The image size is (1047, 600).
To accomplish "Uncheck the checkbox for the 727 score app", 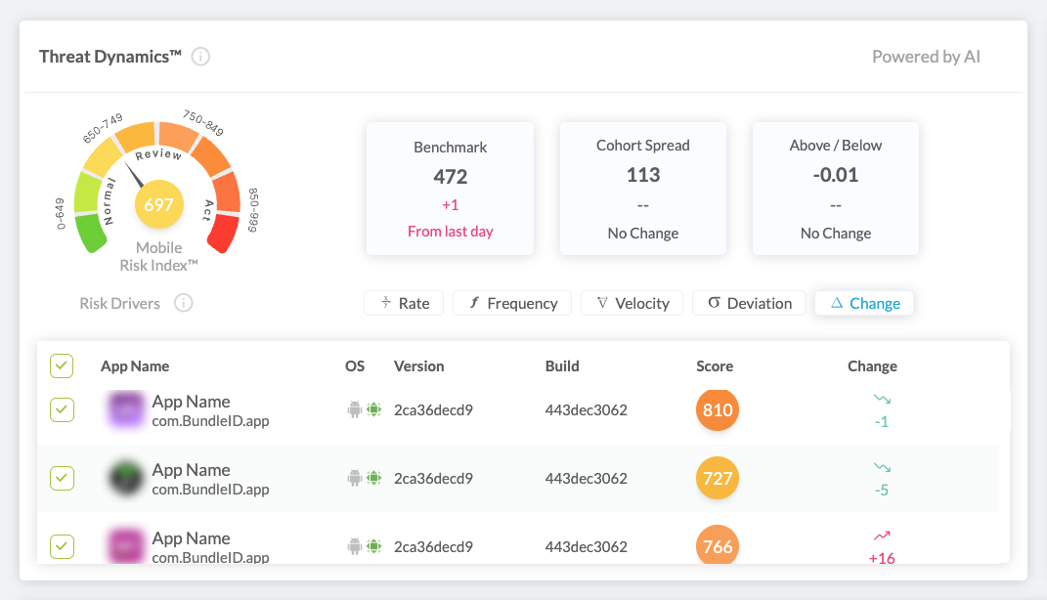I will 62,478.
